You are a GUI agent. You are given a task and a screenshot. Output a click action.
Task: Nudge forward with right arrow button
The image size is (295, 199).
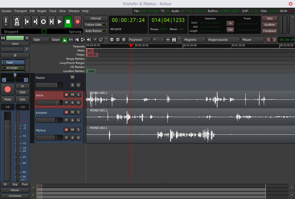pyautogui.click(x=275, y=40)
